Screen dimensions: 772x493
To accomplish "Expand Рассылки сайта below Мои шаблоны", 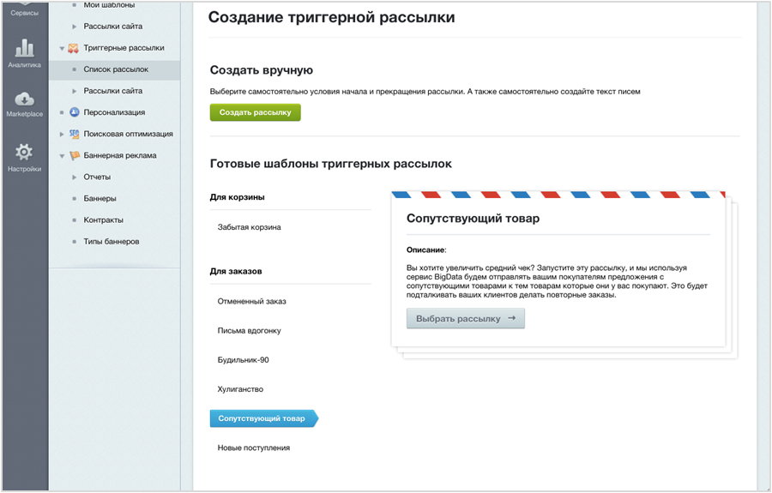I will click(x=75, y=27).
